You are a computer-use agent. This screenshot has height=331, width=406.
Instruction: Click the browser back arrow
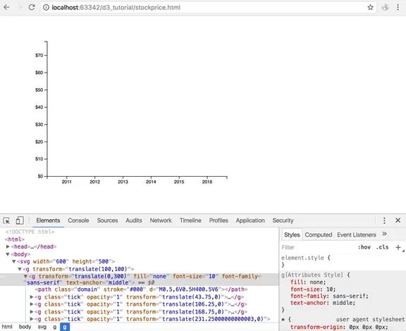click(7, 7)
